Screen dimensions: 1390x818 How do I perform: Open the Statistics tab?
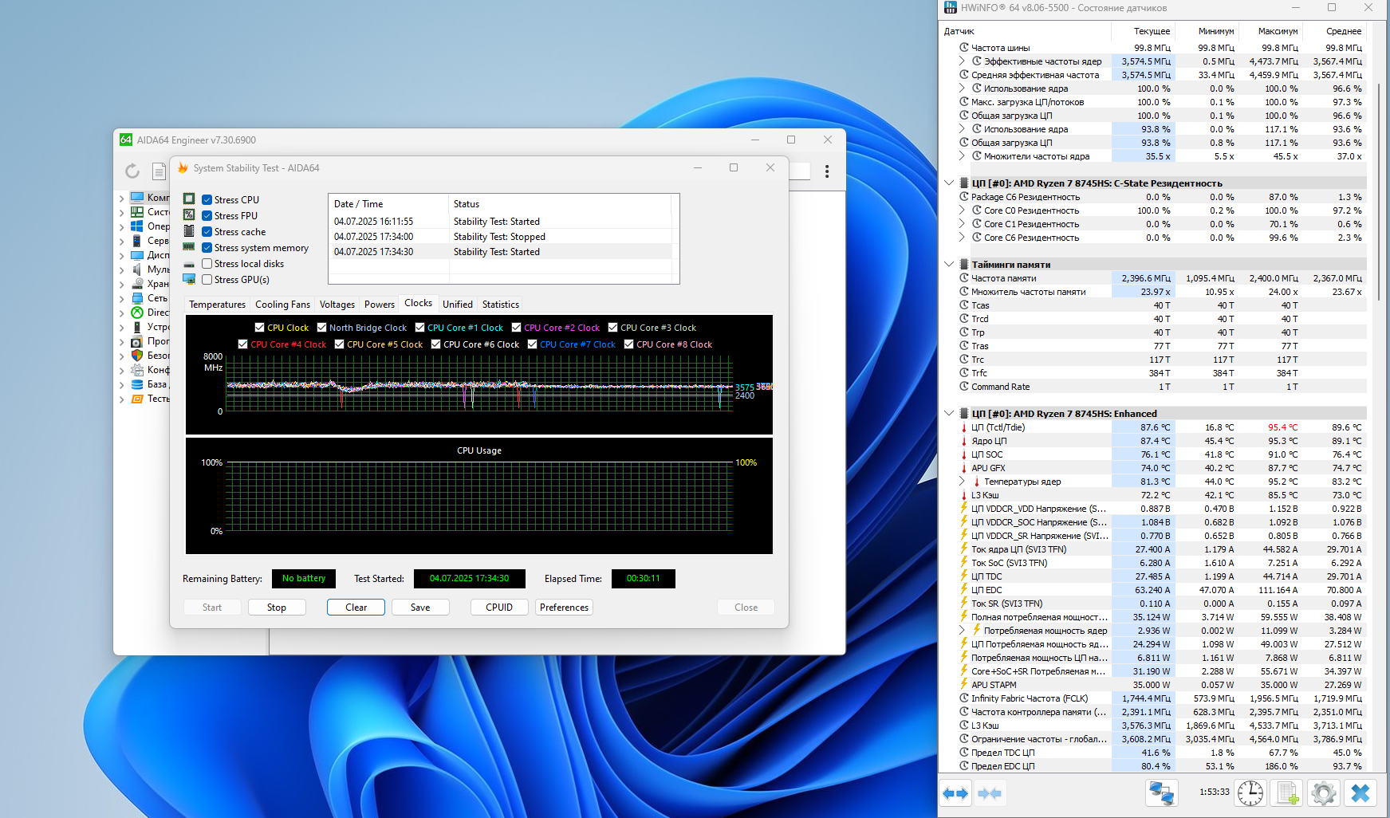coord(500,305)
